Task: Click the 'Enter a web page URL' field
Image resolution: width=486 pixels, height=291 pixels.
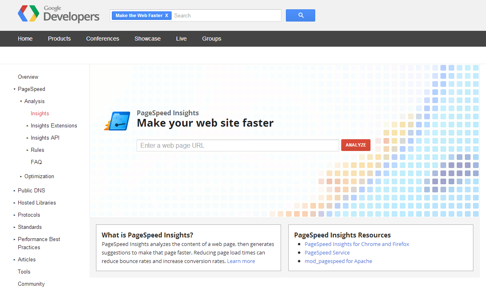Action: (x=238, y=145)
